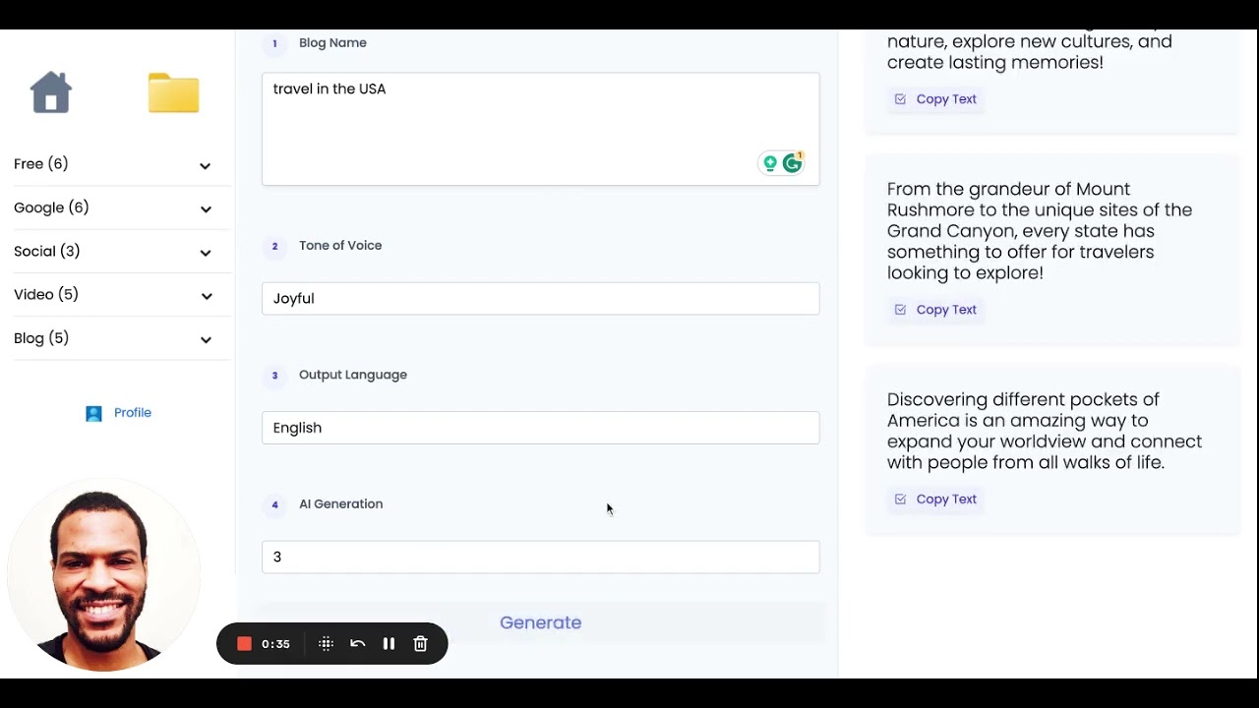Open the recorder grid options icon
The image size is (1259, 708).
click(x=327, y=644)
